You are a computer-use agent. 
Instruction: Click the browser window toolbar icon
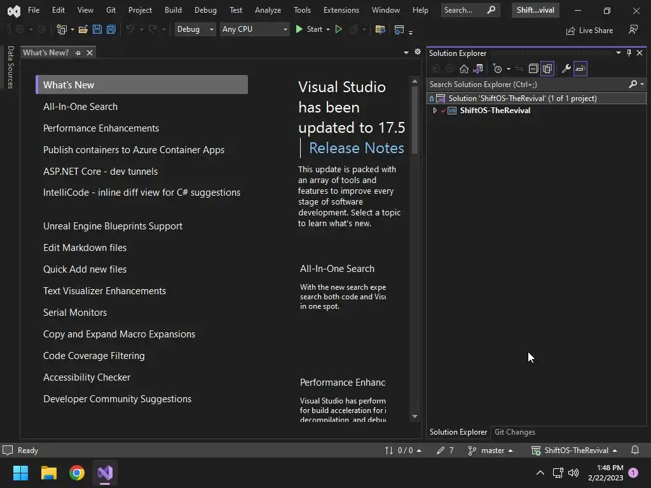[399, 29]
